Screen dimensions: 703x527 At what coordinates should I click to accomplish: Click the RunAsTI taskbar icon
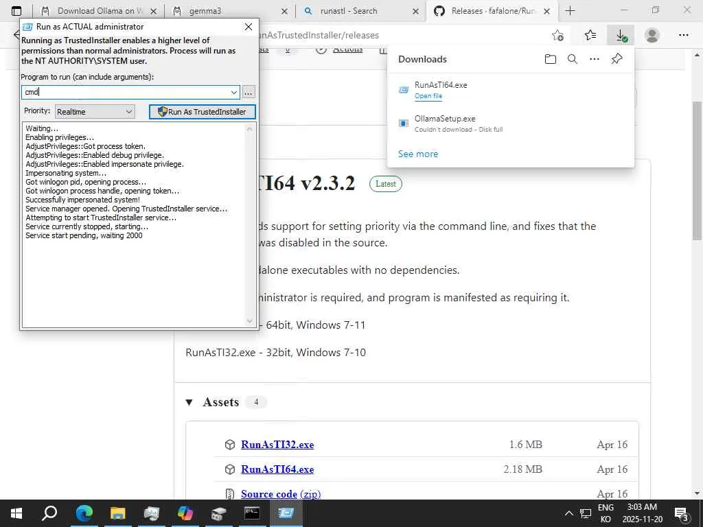286,513
